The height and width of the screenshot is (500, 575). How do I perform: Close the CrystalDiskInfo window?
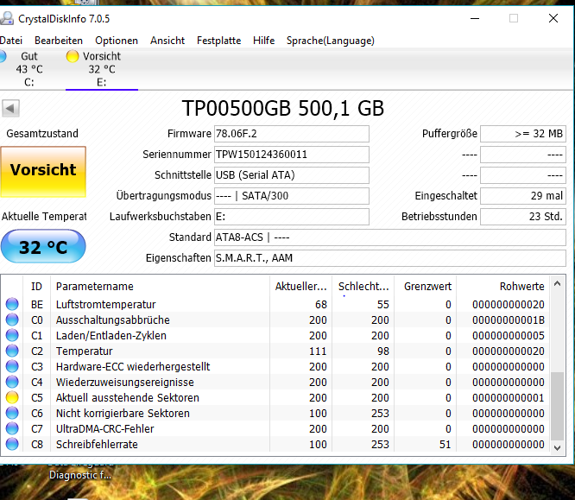point(553,18)
